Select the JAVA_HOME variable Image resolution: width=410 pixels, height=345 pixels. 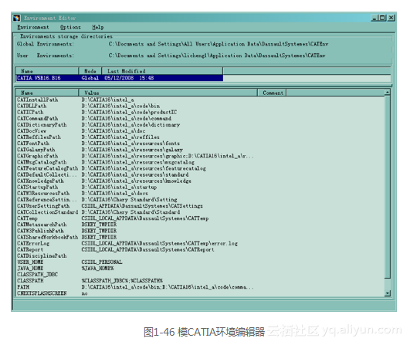point(30,269)
